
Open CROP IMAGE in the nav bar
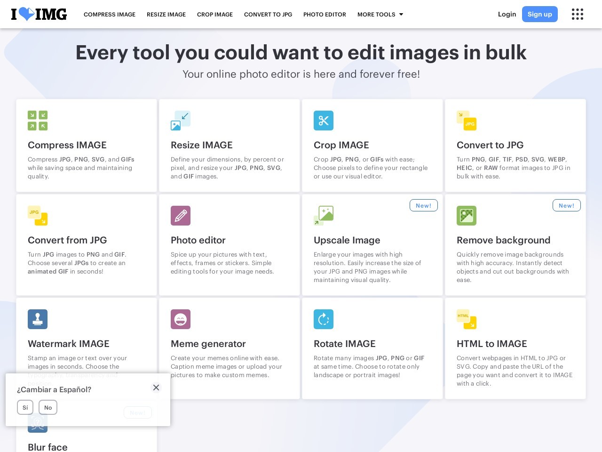pos(215,15)
